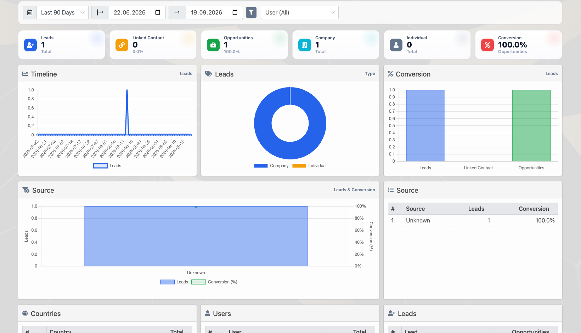Click the 100.0% cell in Source table
Image resolution: width=581 pixels, height=333 pixels.
(525, 220)
